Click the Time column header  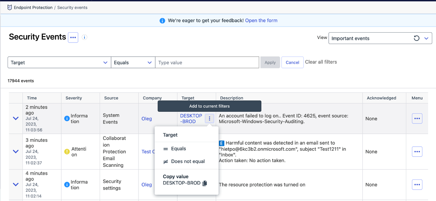(x=32, y=98)
